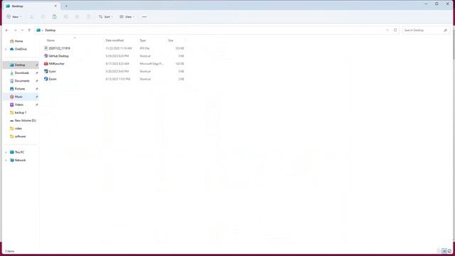Image resolution: width=455 pixels, height=256 pixels.
Task: Click the search magnifier icon
Action: point(446,30)
